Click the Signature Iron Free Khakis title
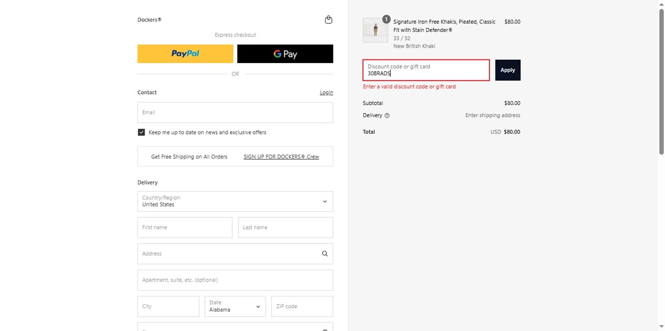The width and height of the screenshot is (665, 331). point(445,26)
